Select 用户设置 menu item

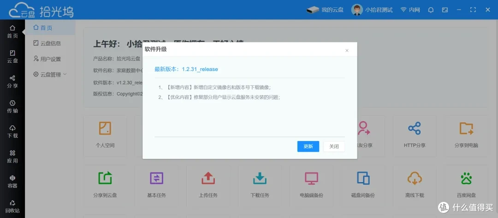coord(50,59)
